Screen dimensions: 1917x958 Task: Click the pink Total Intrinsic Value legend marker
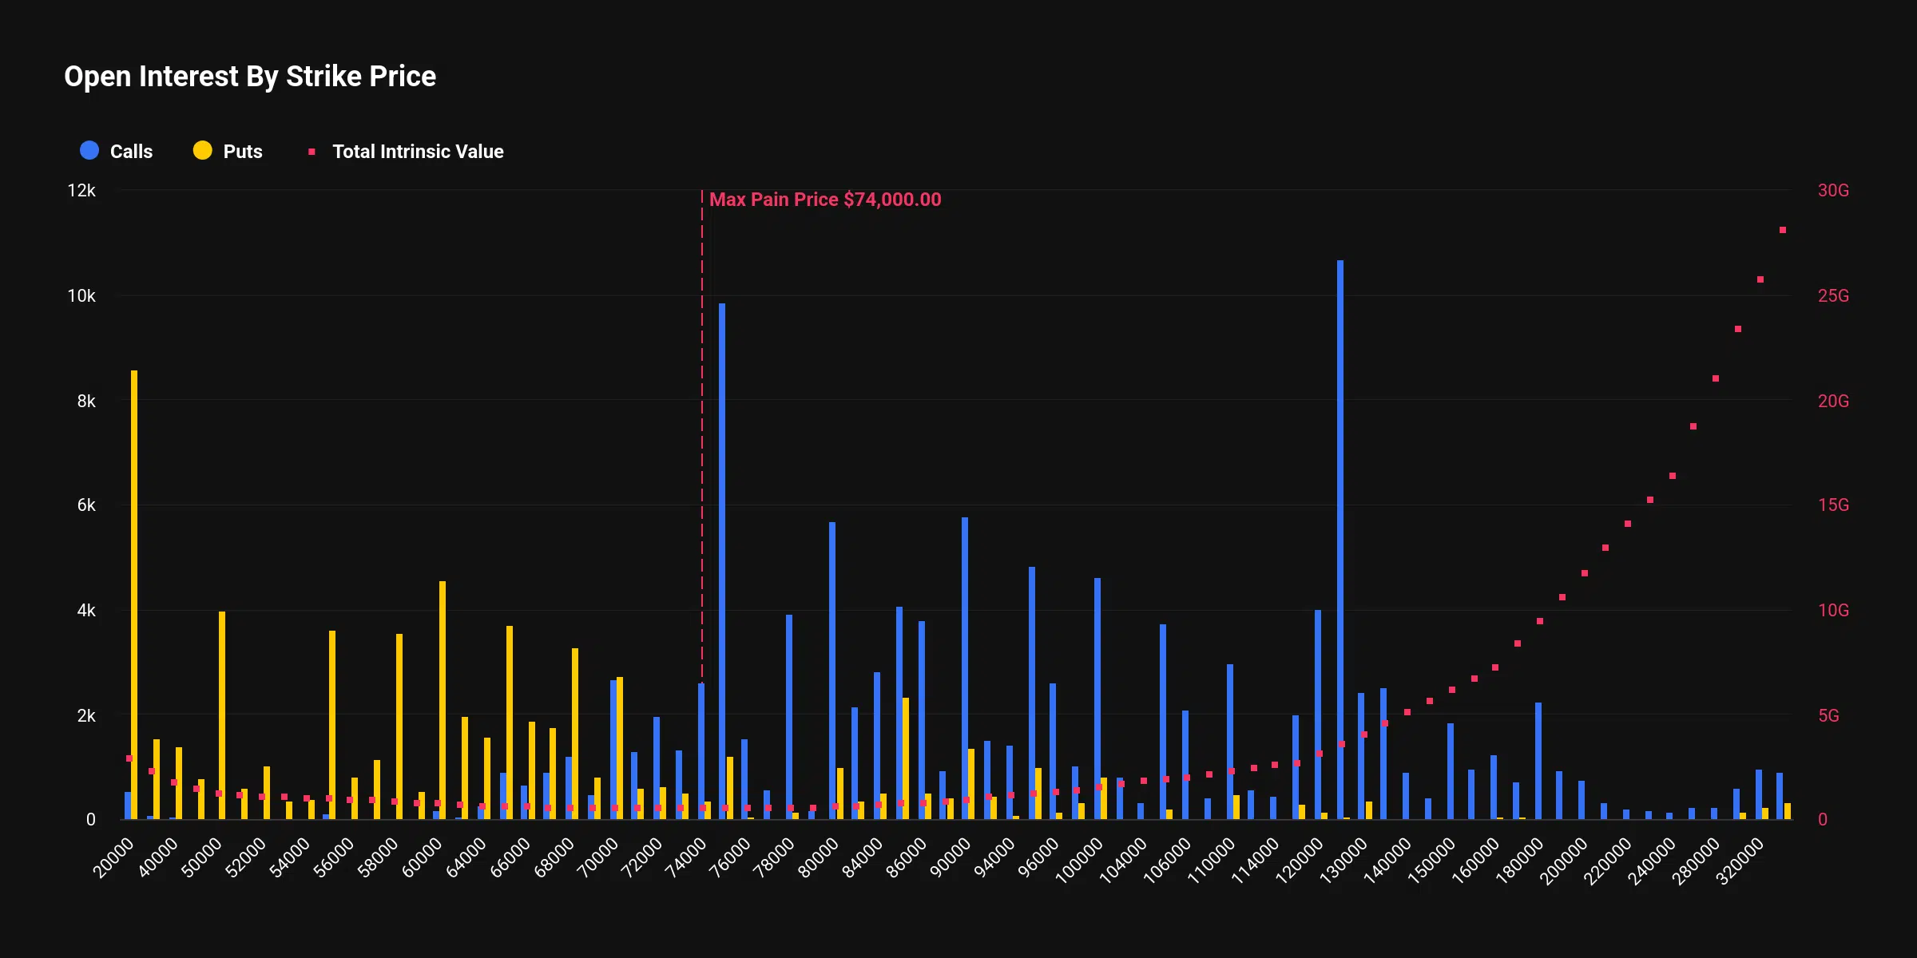click(x=312, y=150)
